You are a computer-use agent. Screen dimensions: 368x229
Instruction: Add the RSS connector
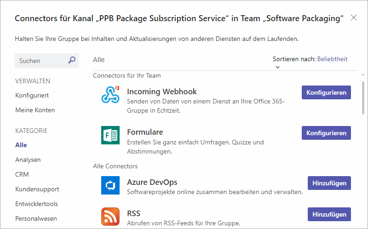click(329, 214)
